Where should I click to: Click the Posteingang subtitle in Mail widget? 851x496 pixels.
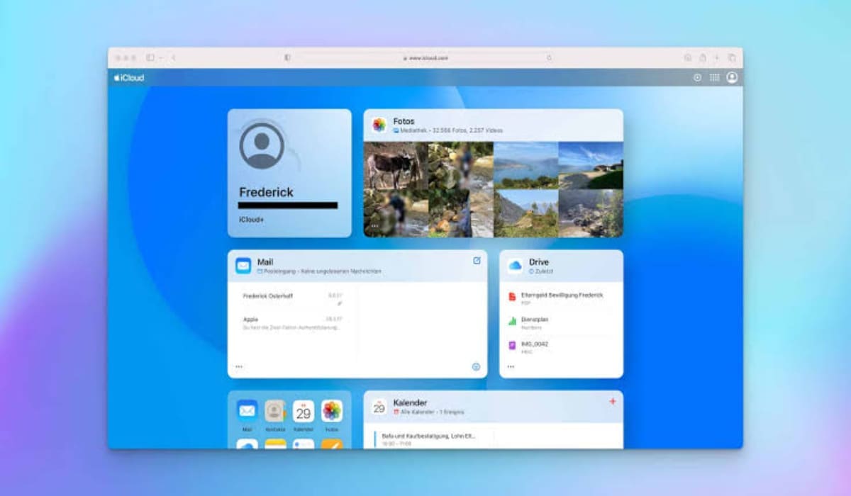tap(319, 271)
